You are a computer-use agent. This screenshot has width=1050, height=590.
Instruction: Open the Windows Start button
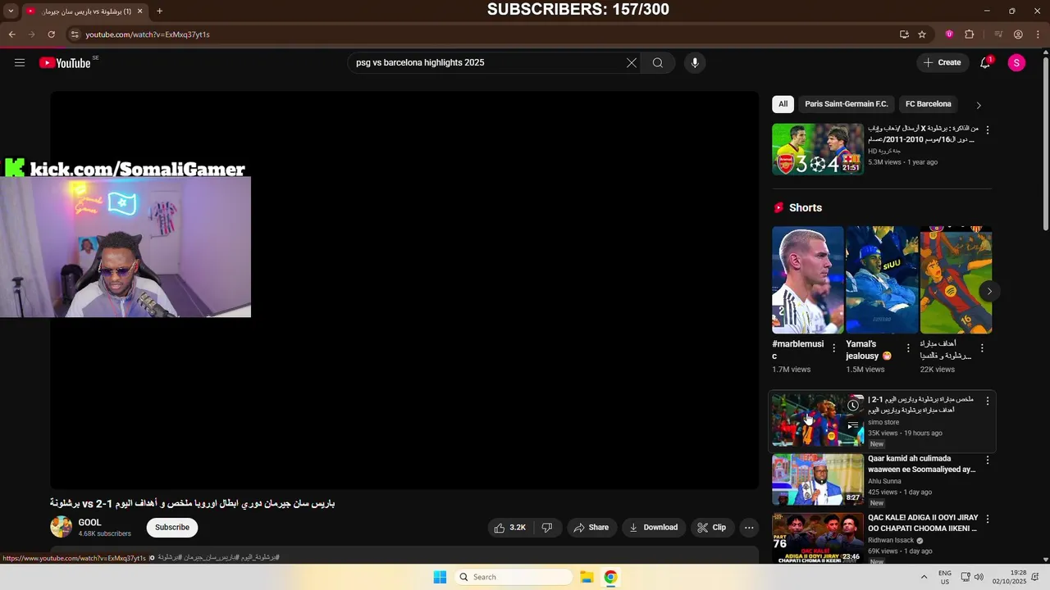click(440, 577)
